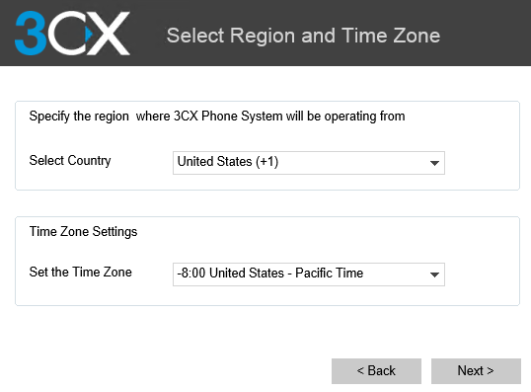This screenshot has width=531, height=392.
Task: Click the white X of the logo
Action: (109, 34)
